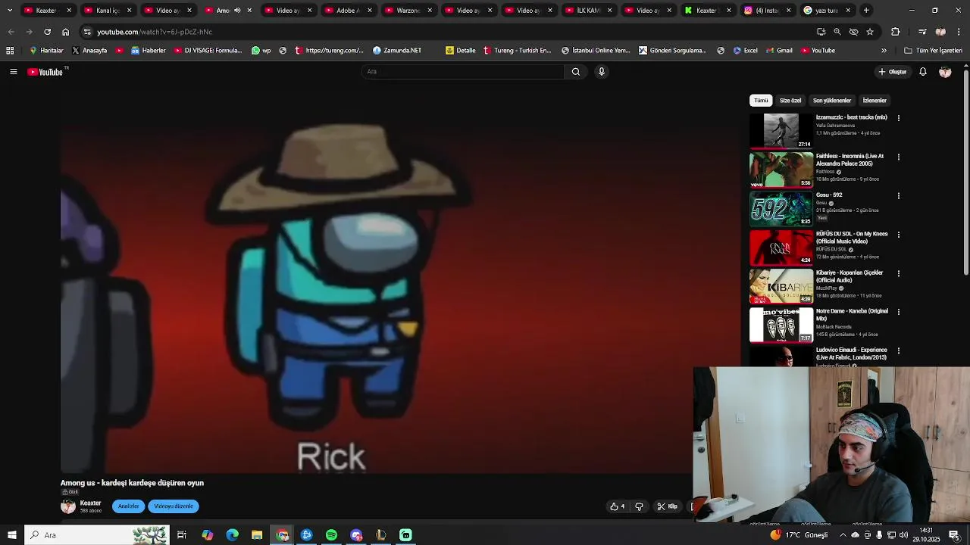This screenshot has width=970, height=545.
Task: Go to the browser home page icon
Action: (65, 32)
